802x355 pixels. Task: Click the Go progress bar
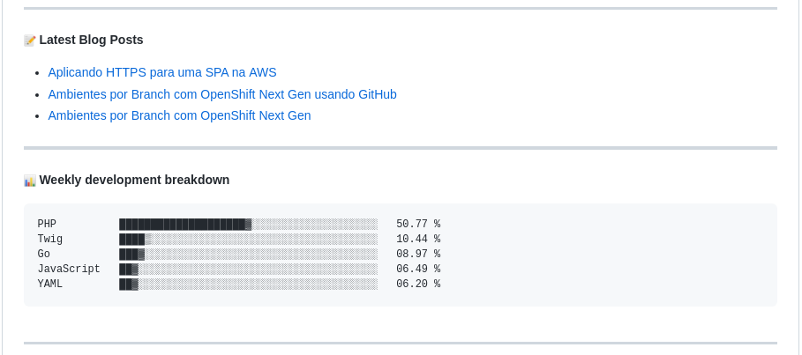point(248,255)
